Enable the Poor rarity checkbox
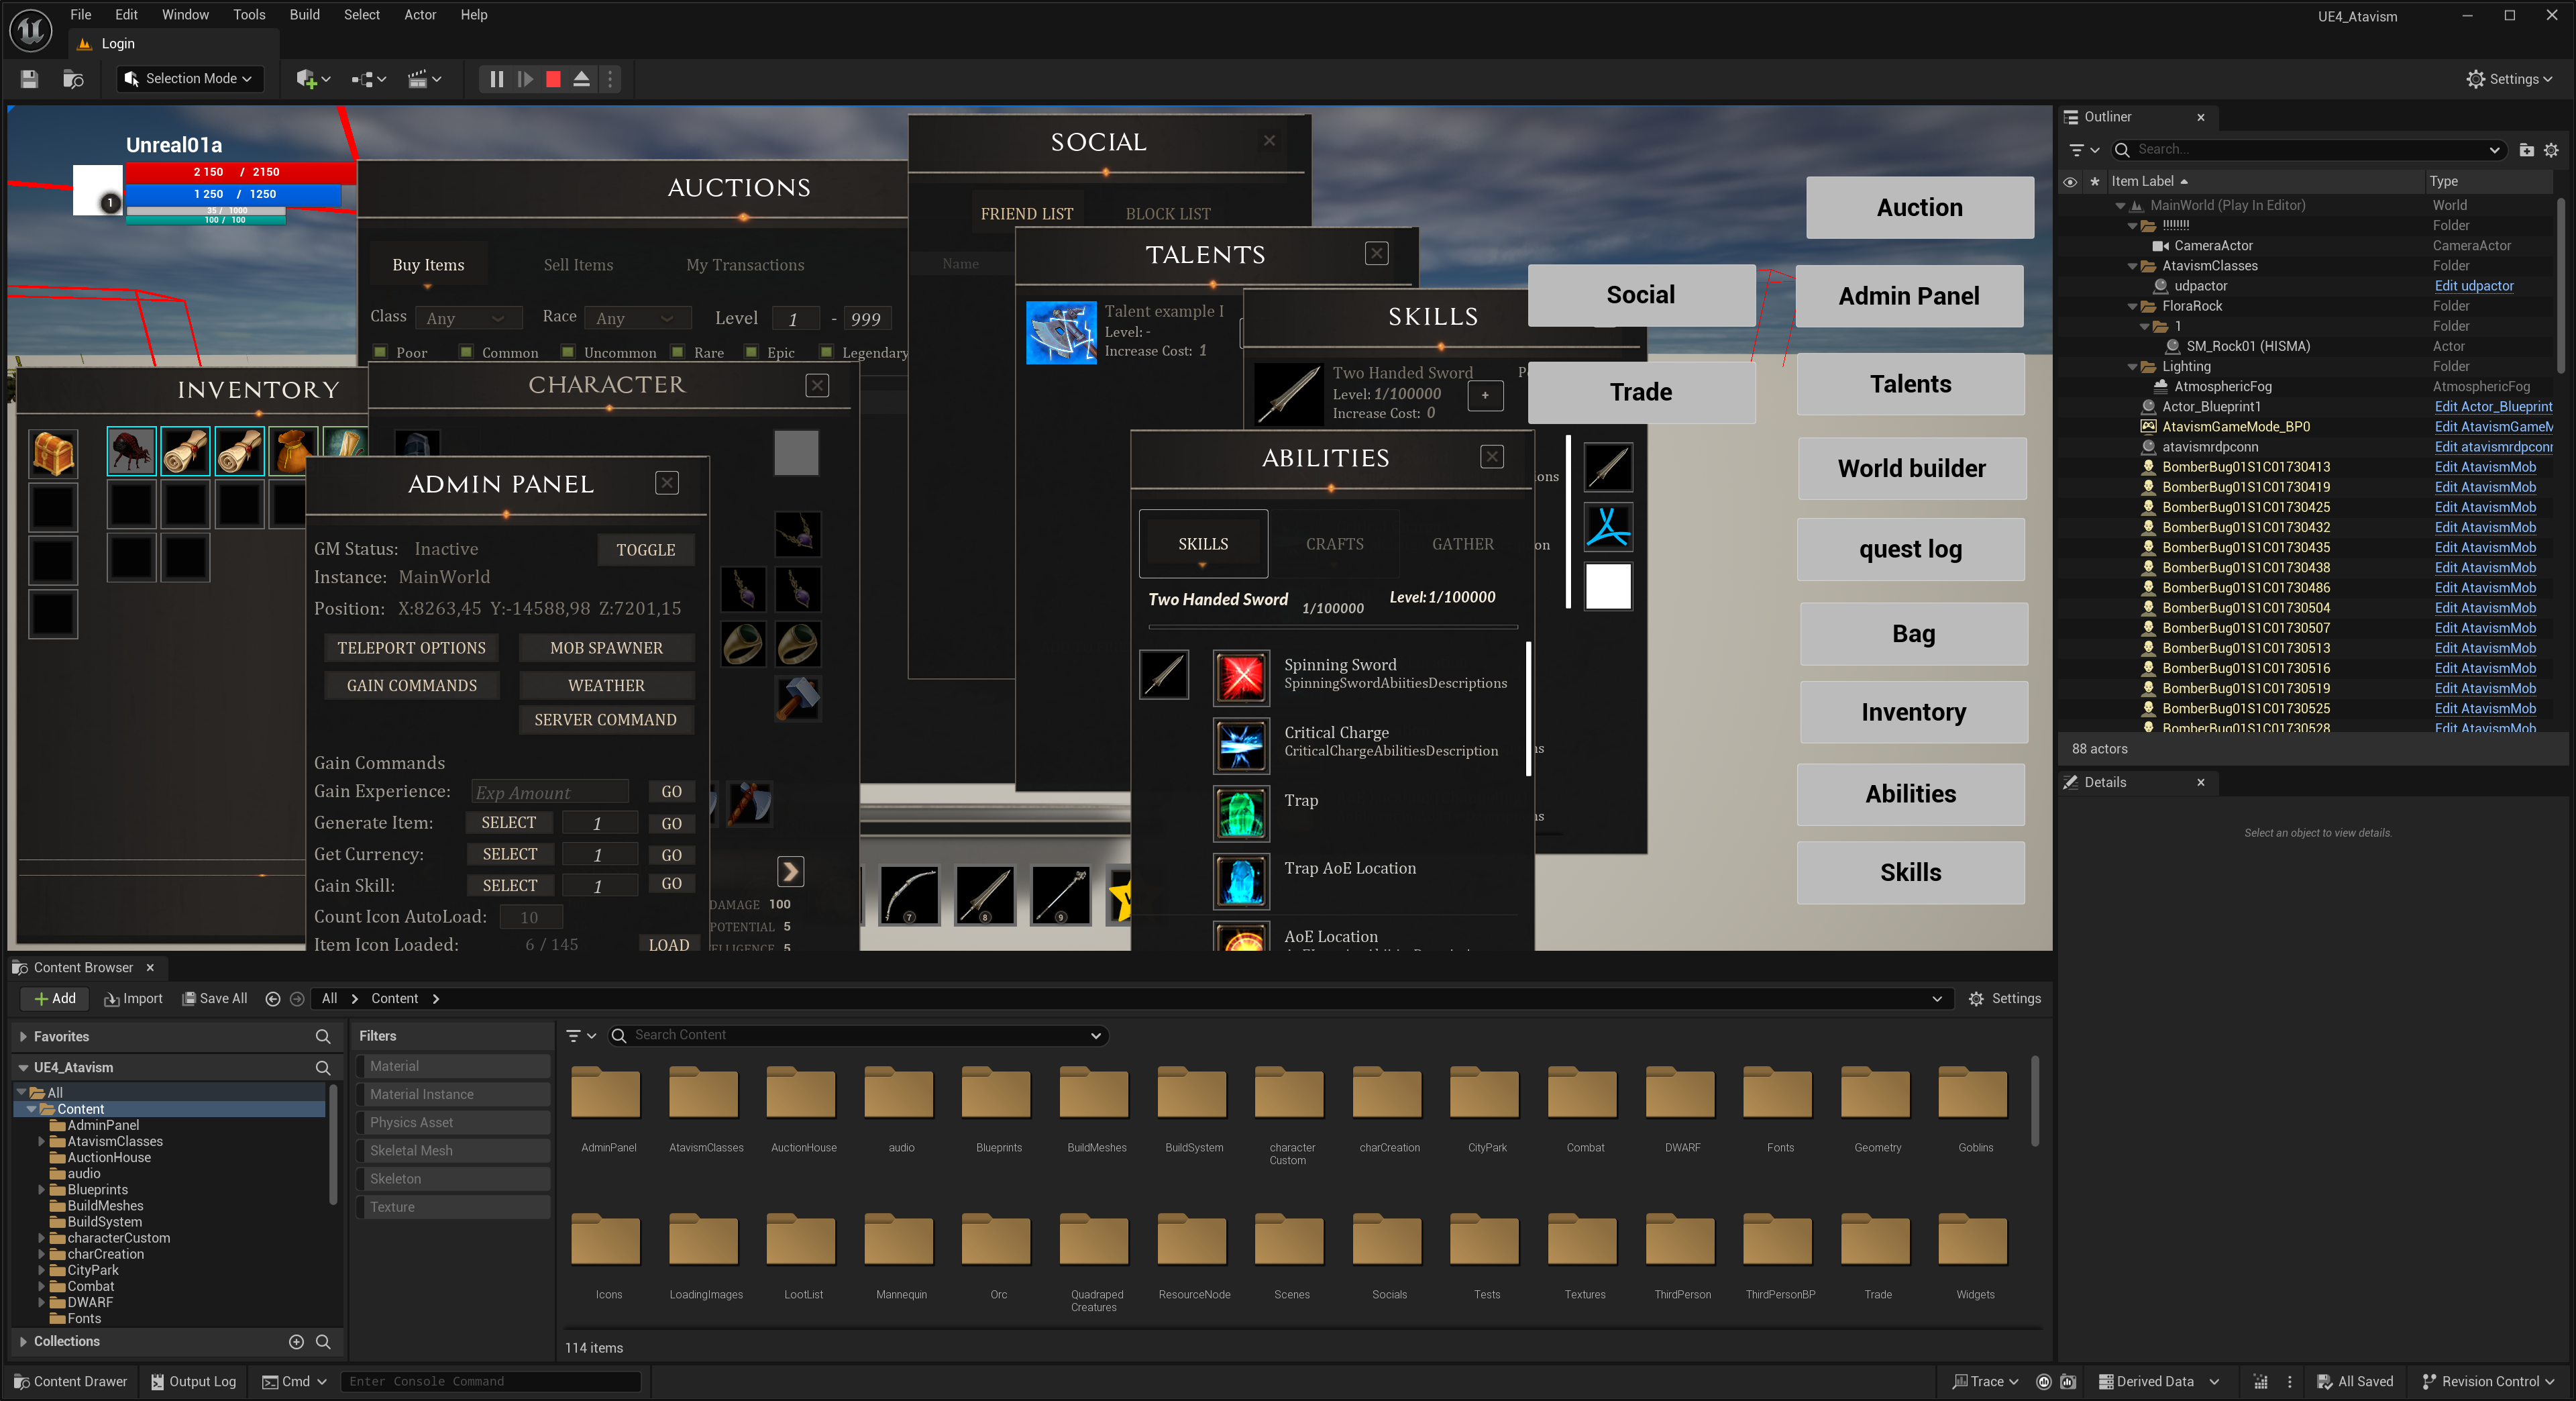This screenshot has width=2576, height=1401. point(380,352)
